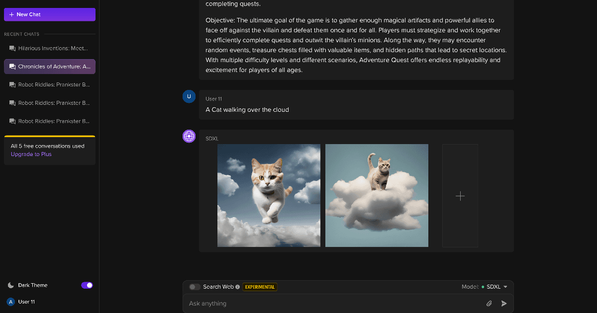Enable the Search Web toggle
This screenshot has width=597, height=313.
tap(195, 287)
